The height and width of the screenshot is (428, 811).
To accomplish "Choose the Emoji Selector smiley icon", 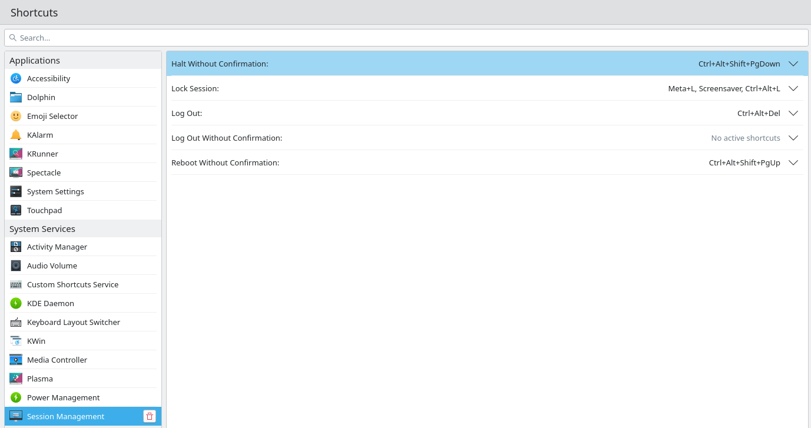I will point(16,116).
